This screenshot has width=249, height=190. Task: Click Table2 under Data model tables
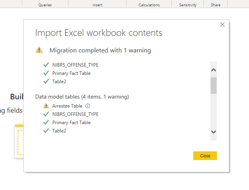(x=59, y=131)
